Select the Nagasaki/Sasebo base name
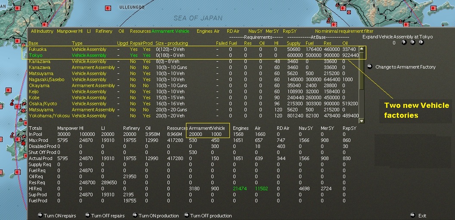The height and width of the screenshot is (220, 455). coord(46,79)
